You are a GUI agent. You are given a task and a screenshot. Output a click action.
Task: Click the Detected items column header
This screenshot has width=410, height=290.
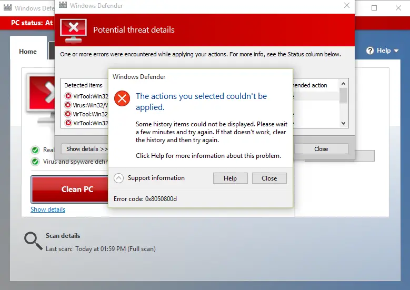coord(83,85)
